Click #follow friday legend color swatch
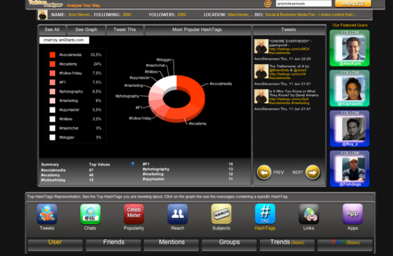The width and height of the screenshot is (393, 256). [52, 73]
